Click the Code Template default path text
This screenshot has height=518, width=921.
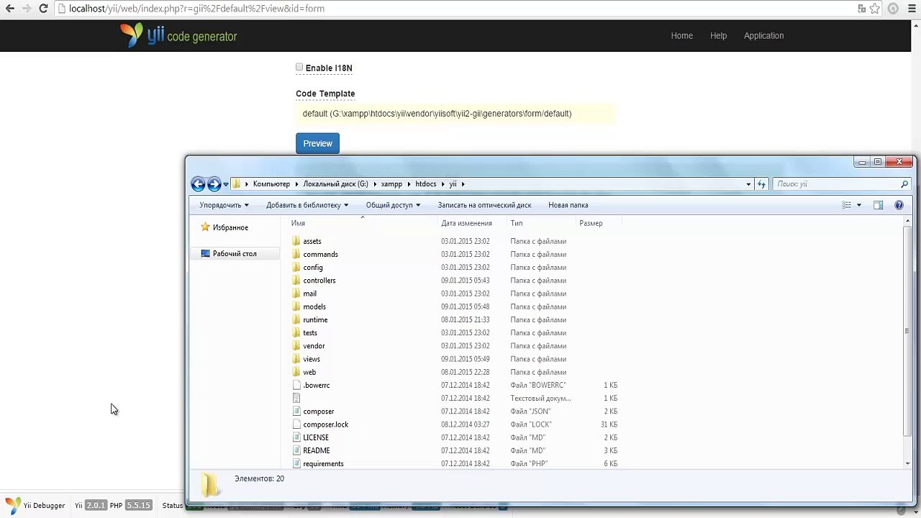(x=437, y=114)
